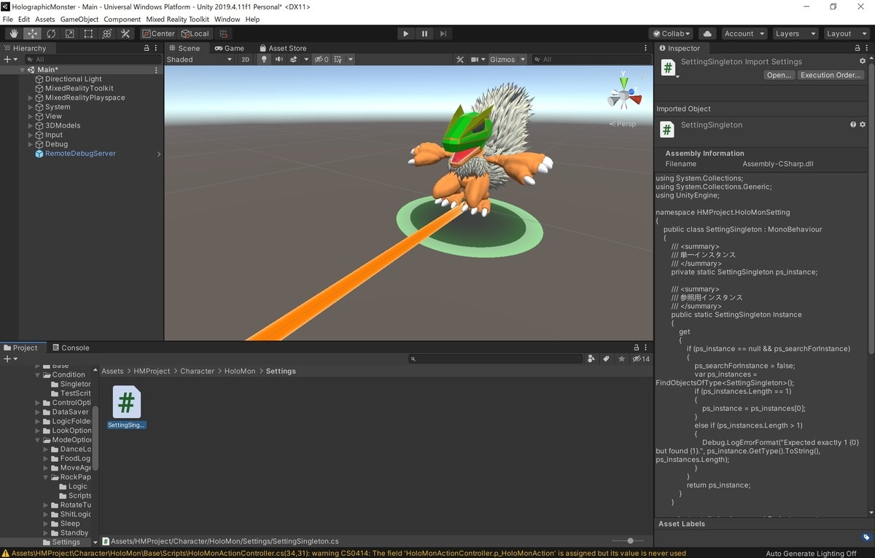Open the Account dropdown
The height and width of the screenshot is (558, 875).
click(x=744, y=34)
